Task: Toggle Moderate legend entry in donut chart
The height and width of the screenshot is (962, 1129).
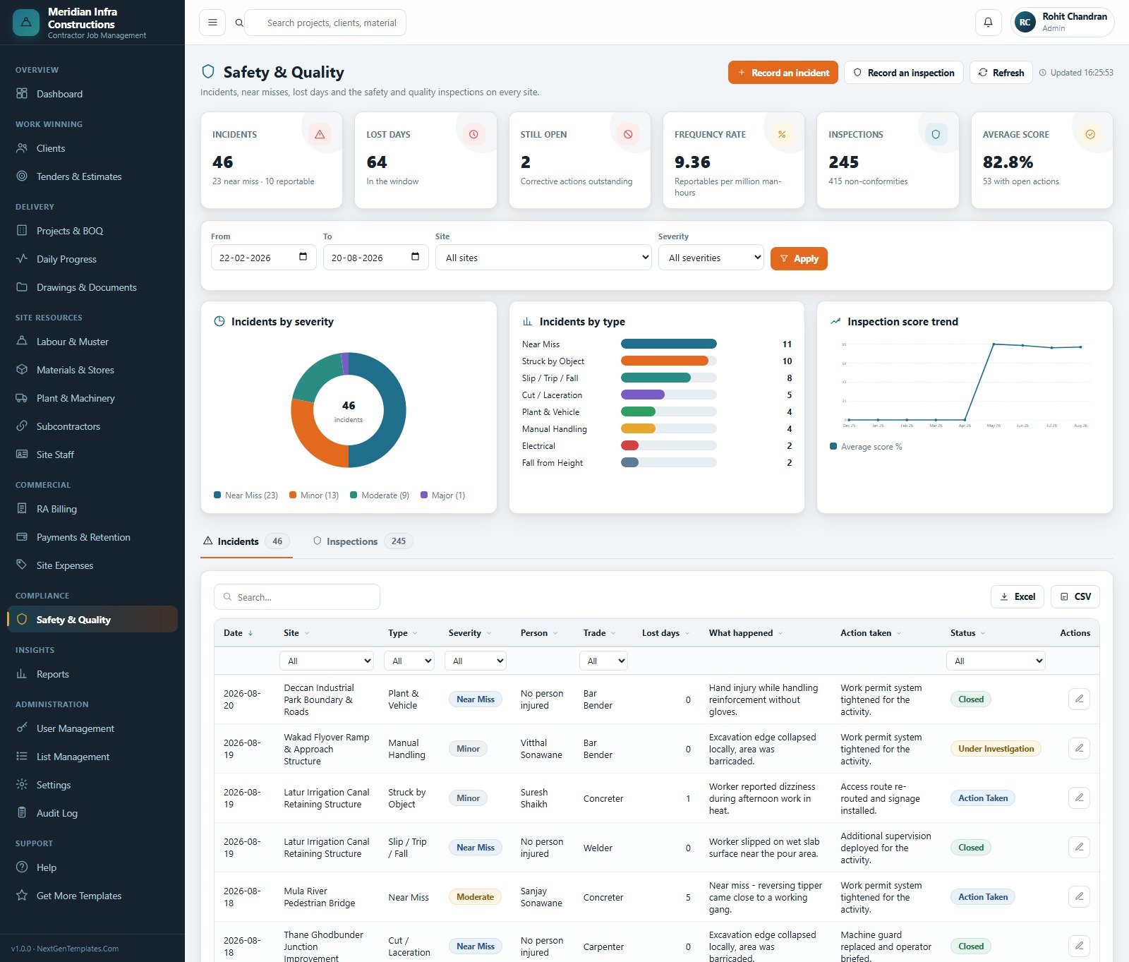Action: pos(380,495)
